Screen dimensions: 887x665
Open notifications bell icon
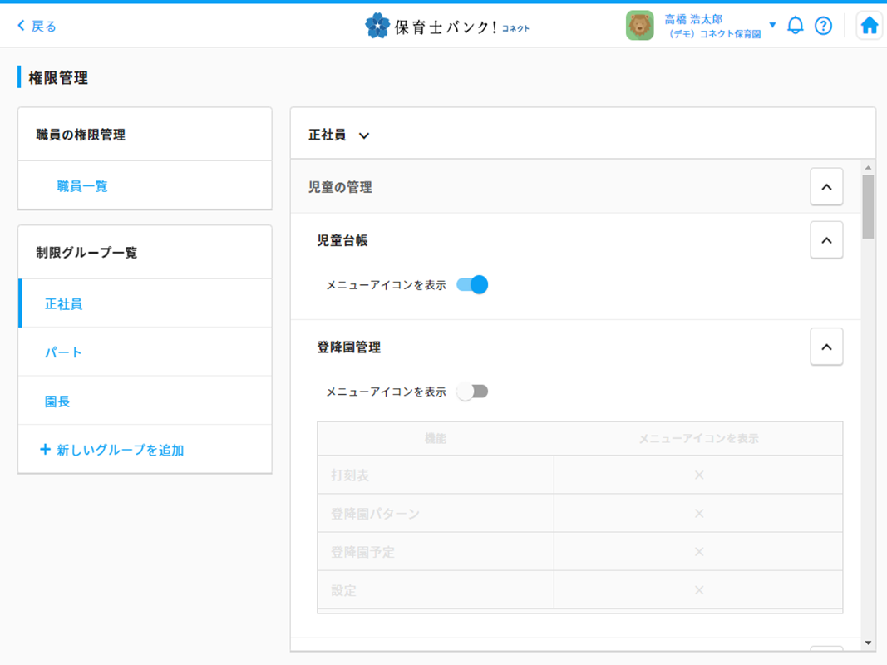(795, 26)
